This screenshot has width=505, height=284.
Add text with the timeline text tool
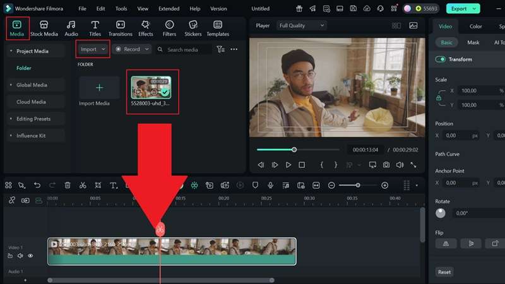[x=114, y=185]
